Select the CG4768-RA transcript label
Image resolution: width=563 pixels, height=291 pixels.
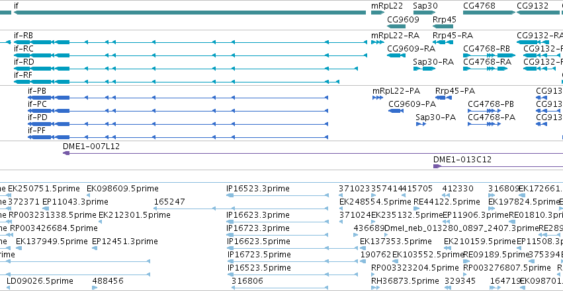[487, 62]
